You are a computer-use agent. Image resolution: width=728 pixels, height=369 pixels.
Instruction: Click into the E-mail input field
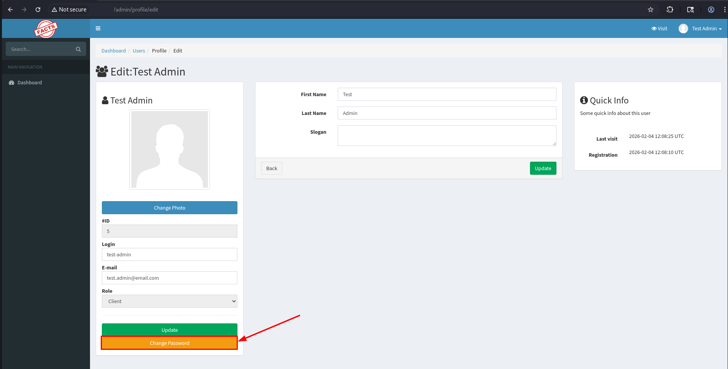169,278
